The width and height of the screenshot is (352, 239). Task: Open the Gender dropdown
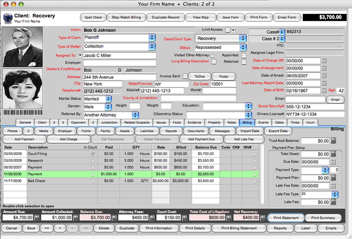[x=108, y=107]
